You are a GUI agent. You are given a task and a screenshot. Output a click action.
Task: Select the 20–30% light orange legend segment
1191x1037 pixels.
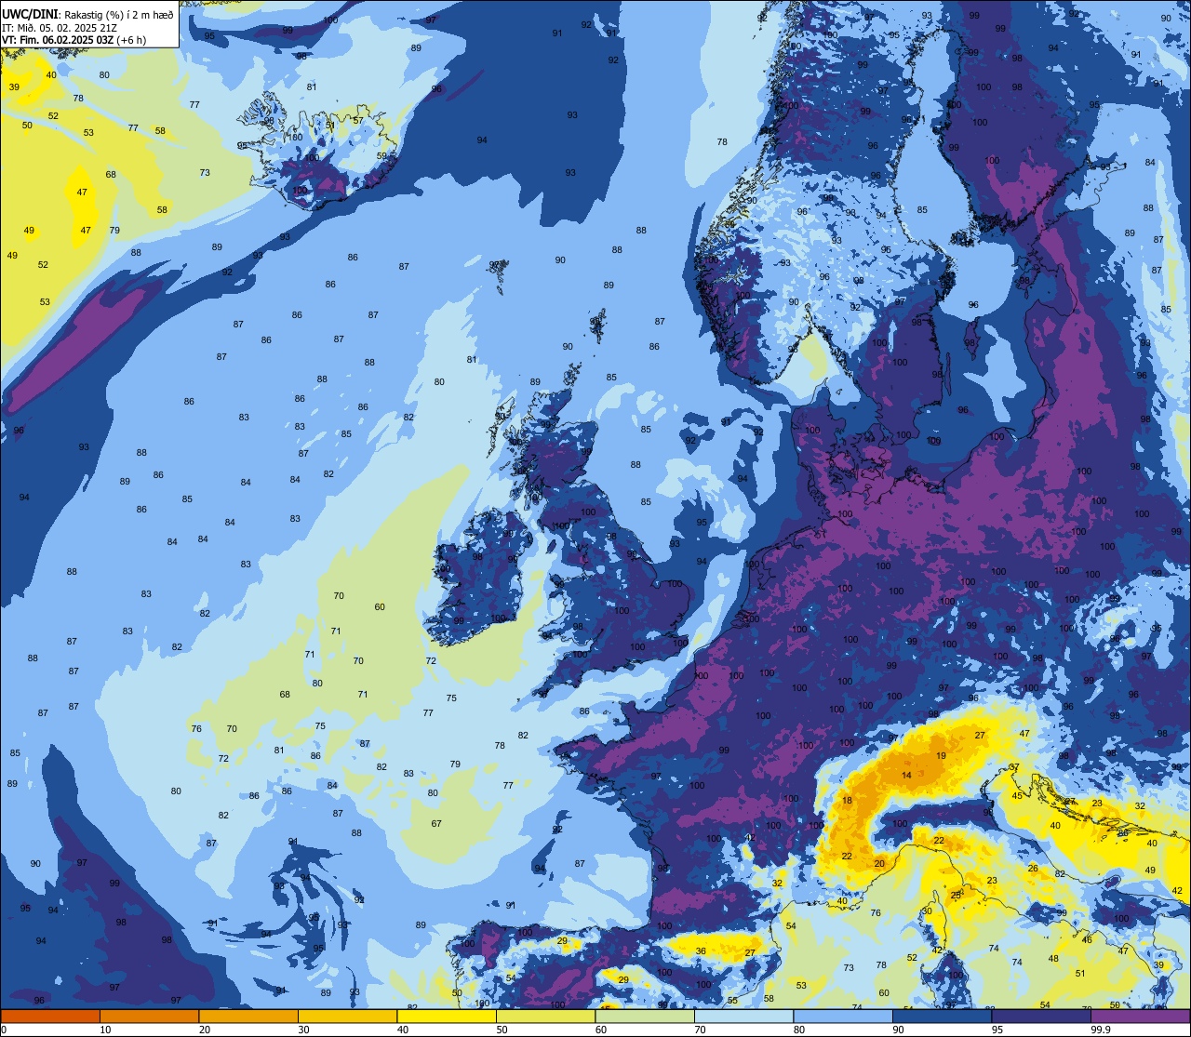click(248, 1016)
